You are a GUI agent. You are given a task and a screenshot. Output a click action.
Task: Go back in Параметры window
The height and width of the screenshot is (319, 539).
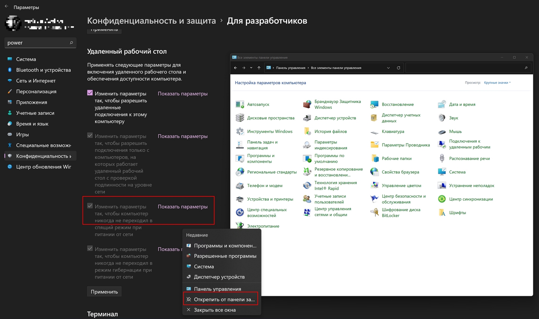coord(6,6)
